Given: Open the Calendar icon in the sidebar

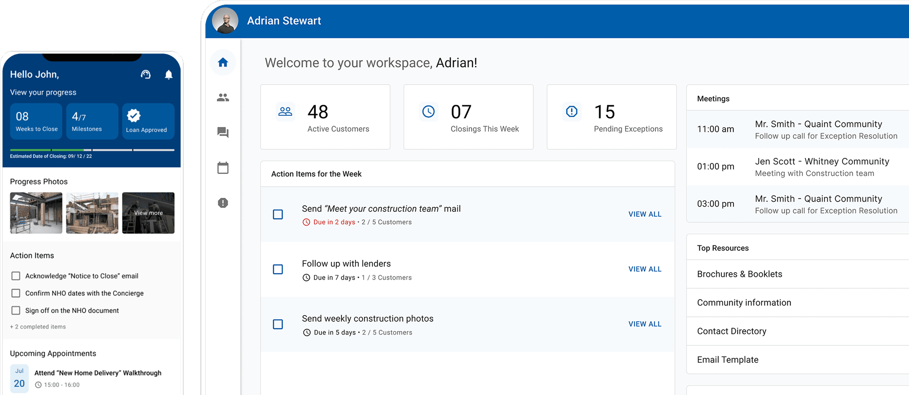Looking at the screenshot, I should (223, 168).
